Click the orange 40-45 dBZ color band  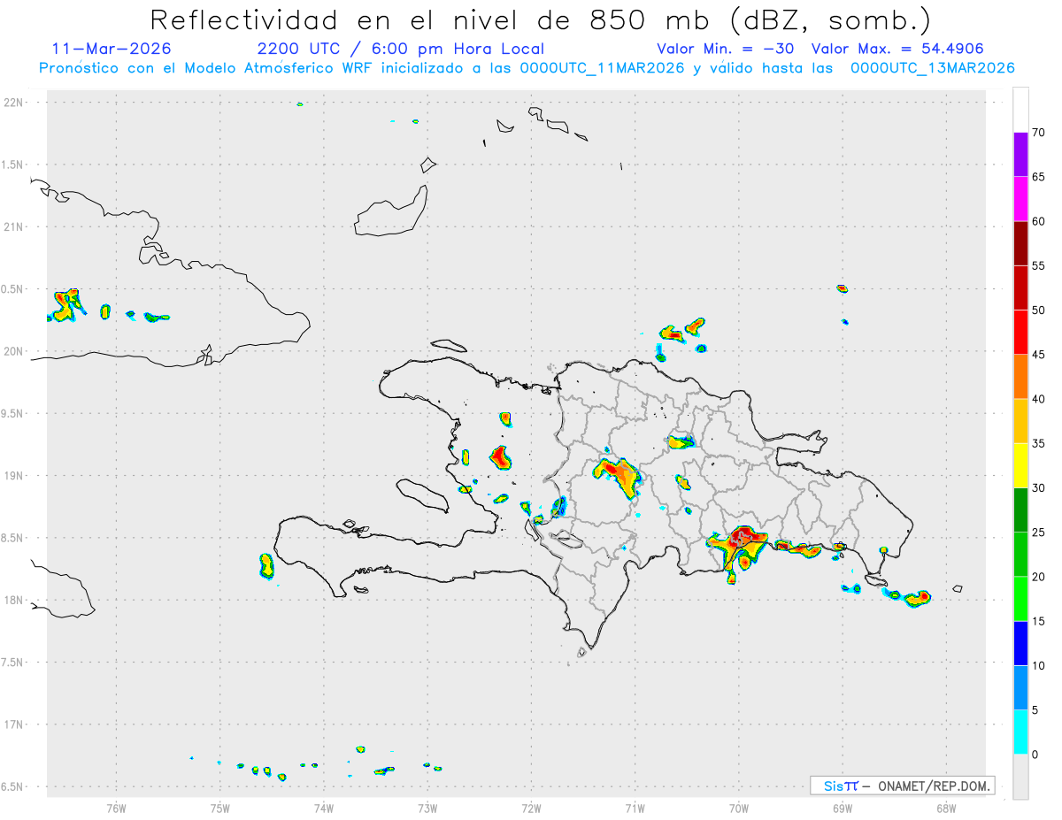(1020, 377)
